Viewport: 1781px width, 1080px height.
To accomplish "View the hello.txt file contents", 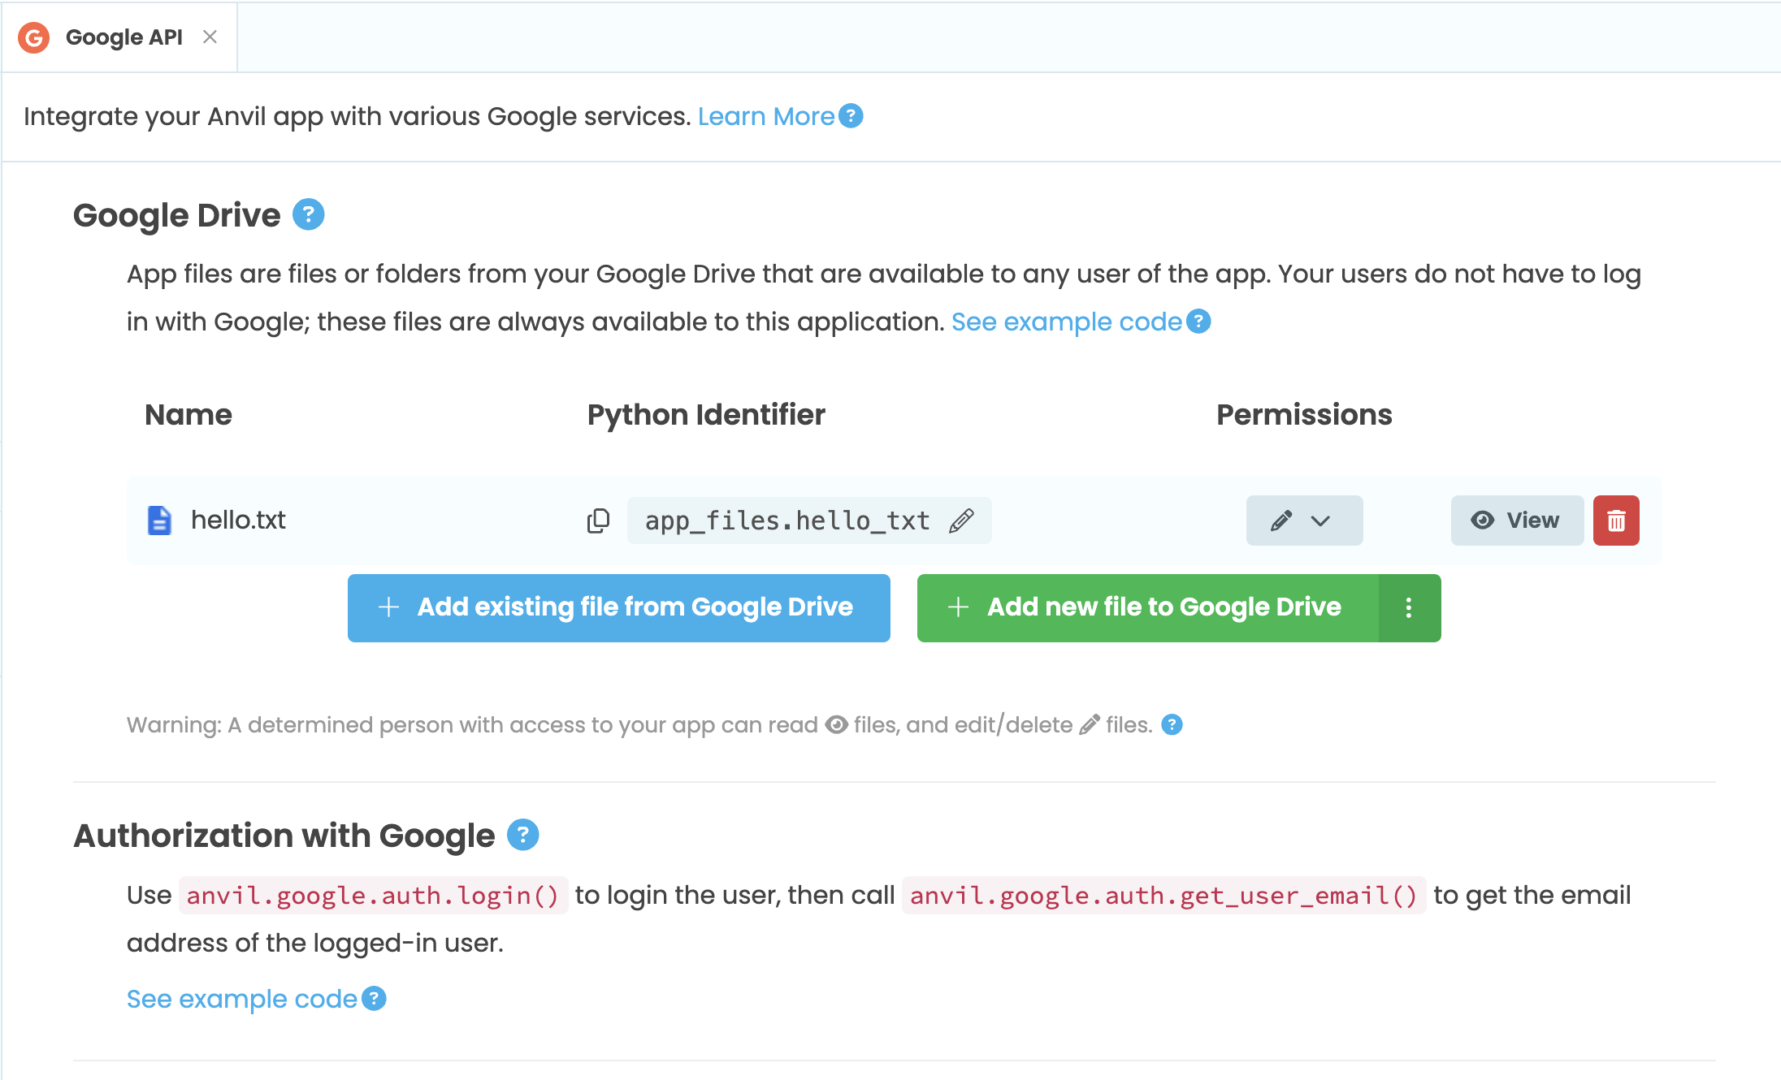I will coord(1516,521).
